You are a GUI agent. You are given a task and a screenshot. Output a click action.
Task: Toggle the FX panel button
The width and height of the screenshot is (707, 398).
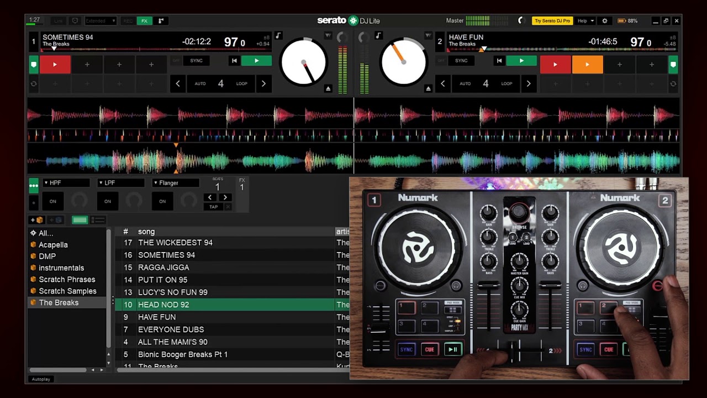[144, 21]
